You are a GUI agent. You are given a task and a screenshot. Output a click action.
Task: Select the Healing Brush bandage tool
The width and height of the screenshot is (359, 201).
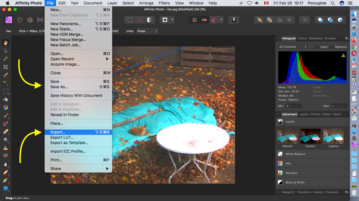pyautogui.click(x=5, y=173)
